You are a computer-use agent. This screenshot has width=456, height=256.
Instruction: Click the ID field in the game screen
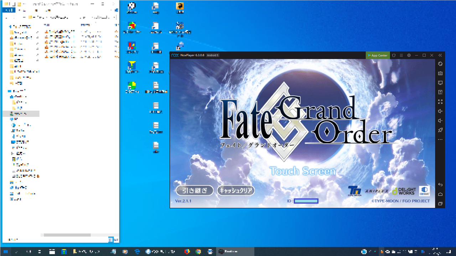tap(306, 201)
